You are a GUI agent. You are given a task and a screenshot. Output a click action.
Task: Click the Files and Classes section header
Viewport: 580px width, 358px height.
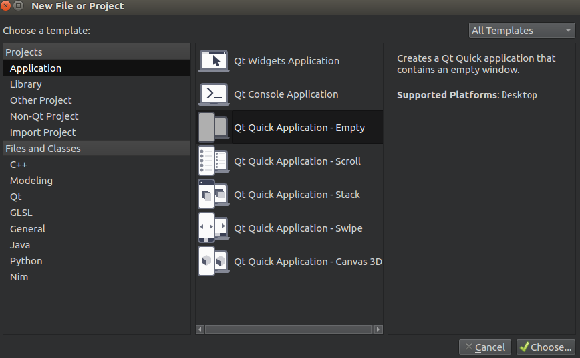(x=96, y=149)
